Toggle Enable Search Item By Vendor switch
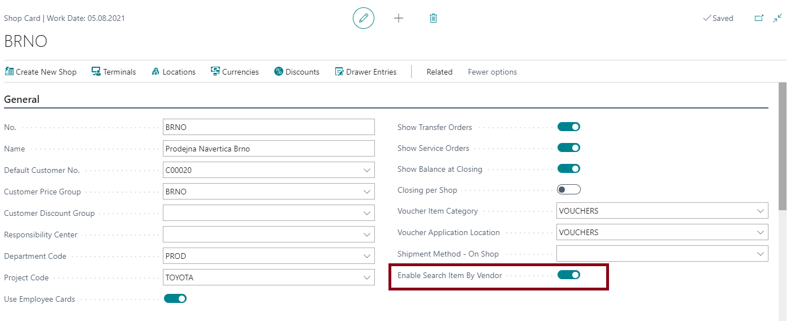Image resolution: width=799 pixels, height=321 pixels. click(x=569, y=275)
